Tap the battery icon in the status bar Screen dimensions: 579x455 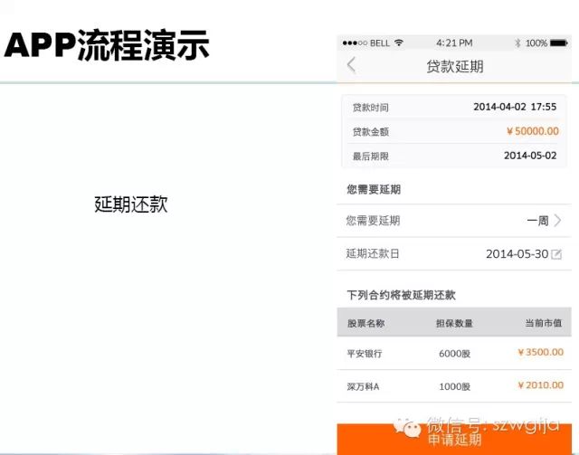559,43
